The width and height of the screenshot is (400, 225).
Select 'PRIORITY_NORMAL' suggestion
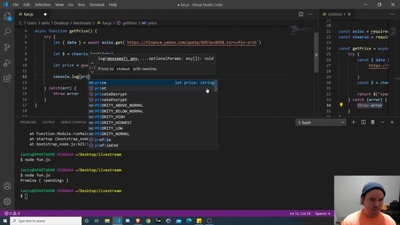[x=152, y=134]
